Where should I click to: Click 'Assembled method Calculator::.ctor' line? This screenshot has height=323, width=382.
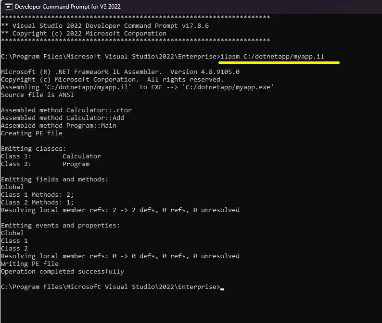point(66,110)
